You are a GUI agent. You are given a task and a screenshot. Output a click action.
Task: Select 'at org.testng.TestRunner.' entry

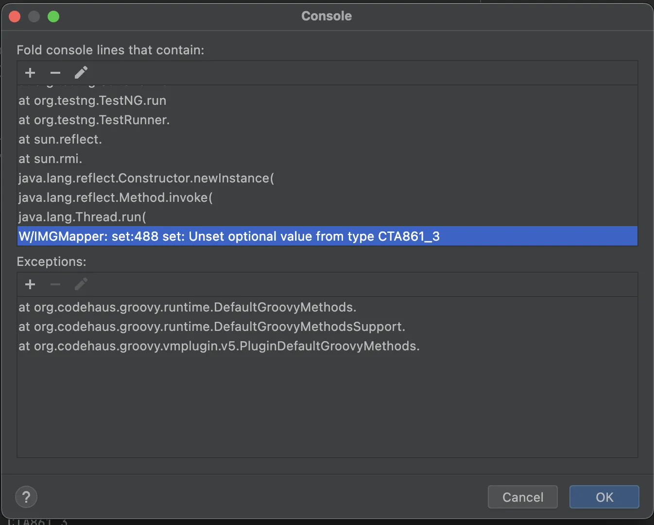94,120
